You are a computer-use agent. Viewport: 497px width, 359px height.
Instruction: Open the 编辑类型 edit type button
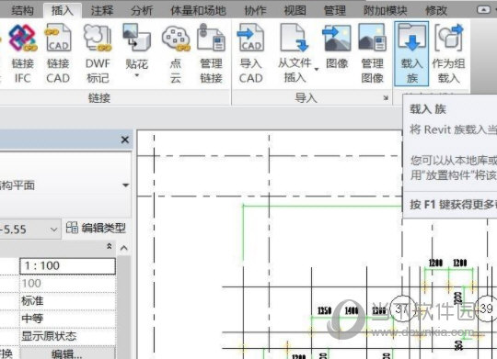97,228
